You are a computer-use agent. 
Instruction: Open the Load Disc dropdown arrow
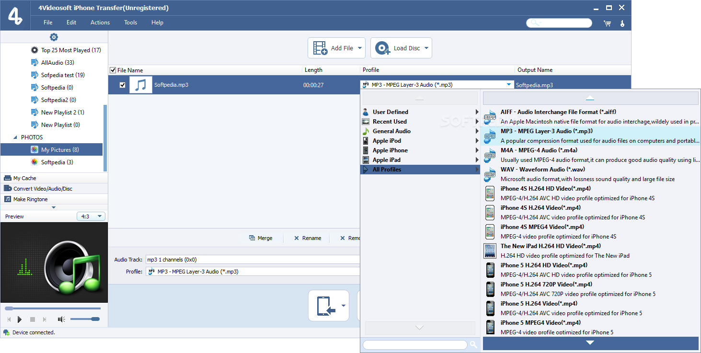(x=426, y=48)
